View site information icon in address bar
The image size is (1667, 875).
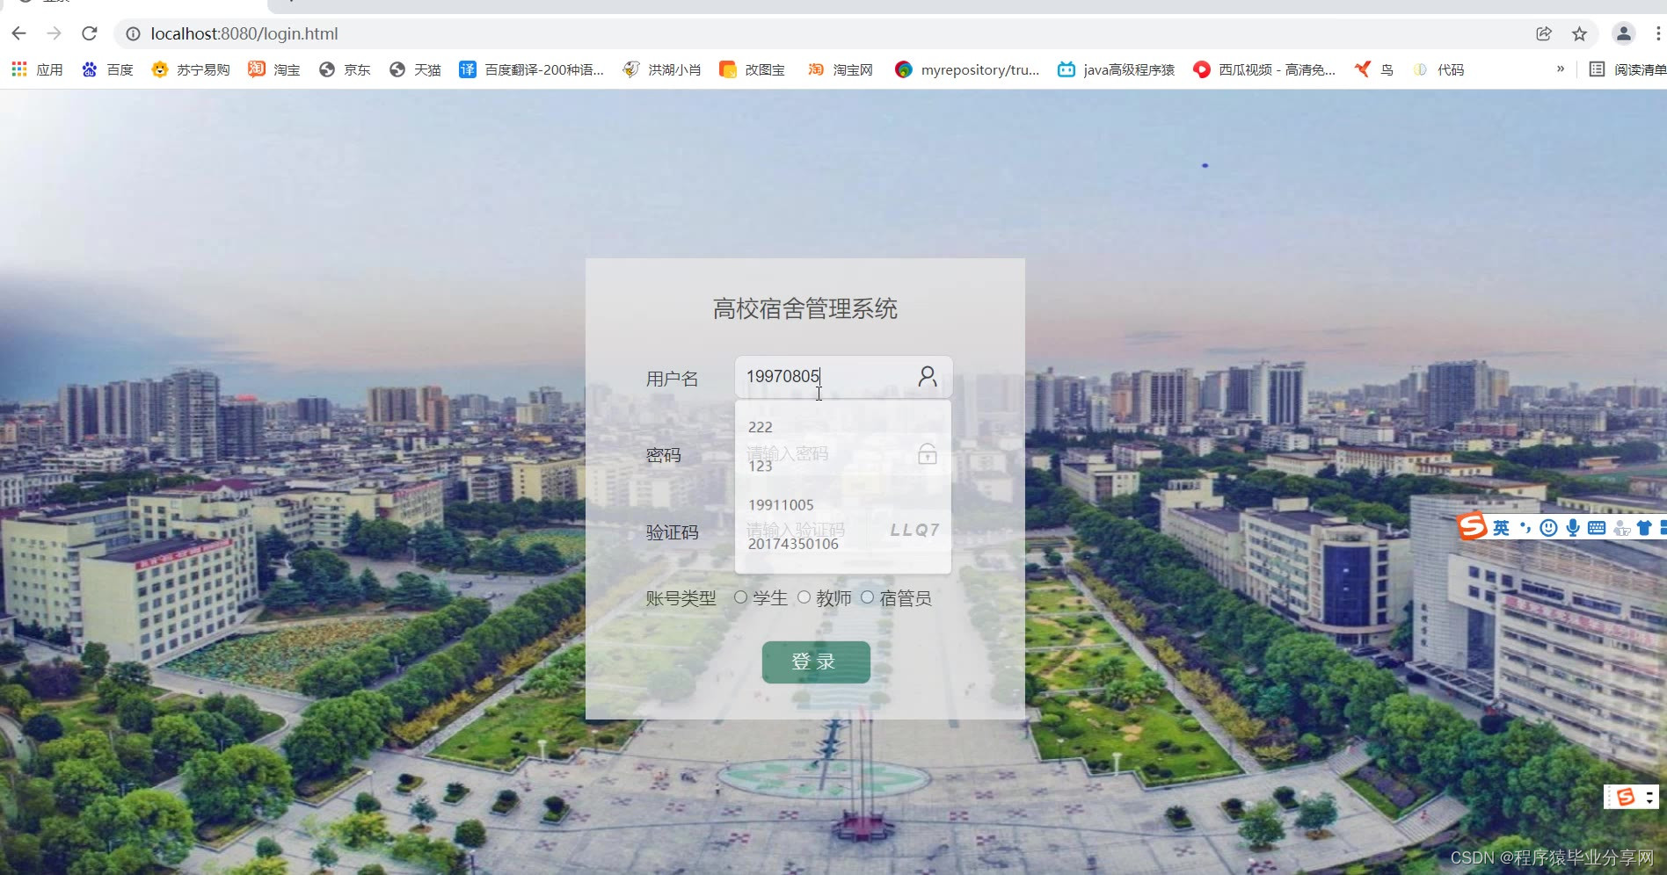click(x=133, y=33)
